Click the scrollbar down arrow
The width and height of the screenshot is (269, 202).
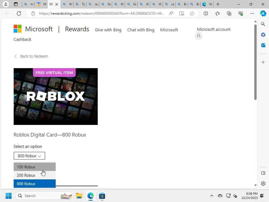pos(255,185)
